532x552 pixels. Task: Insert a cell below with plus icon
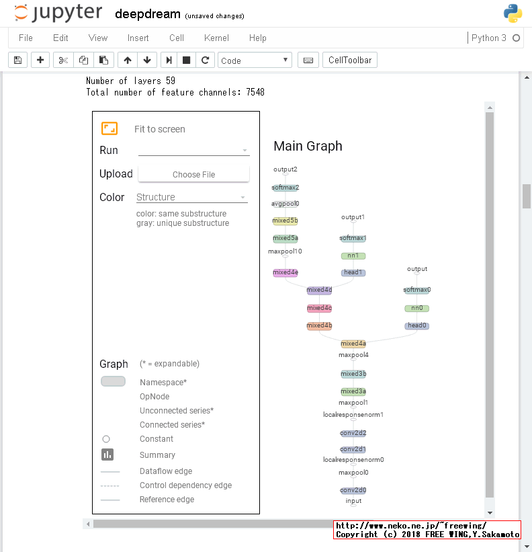point(40,60)
